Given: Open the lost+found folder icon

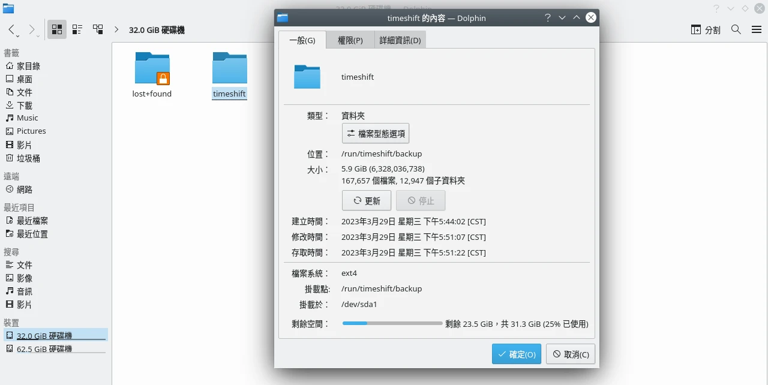Looking at the screenshot, I should coord(152,68).
